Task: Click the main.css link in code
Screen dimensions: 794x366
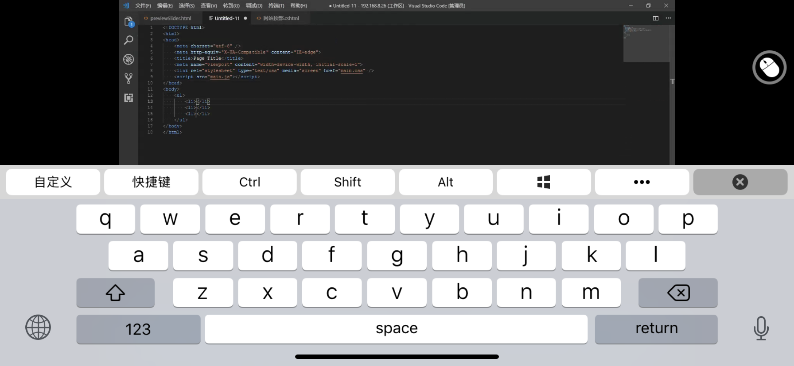Action: point(352,71)
